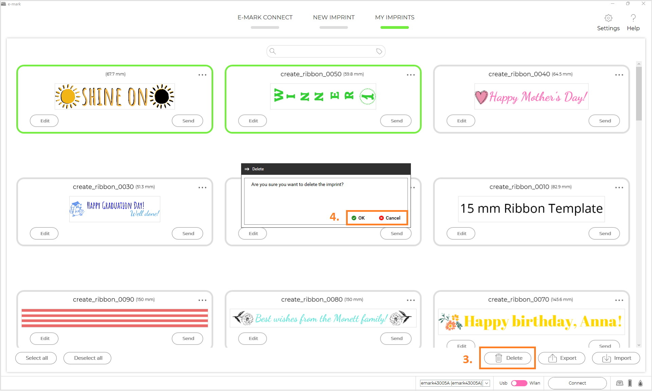The height and width of the screenshot is (391, 652).
Task: Switch to the NEW IMPRINT tab
Action: coord(333,17)
